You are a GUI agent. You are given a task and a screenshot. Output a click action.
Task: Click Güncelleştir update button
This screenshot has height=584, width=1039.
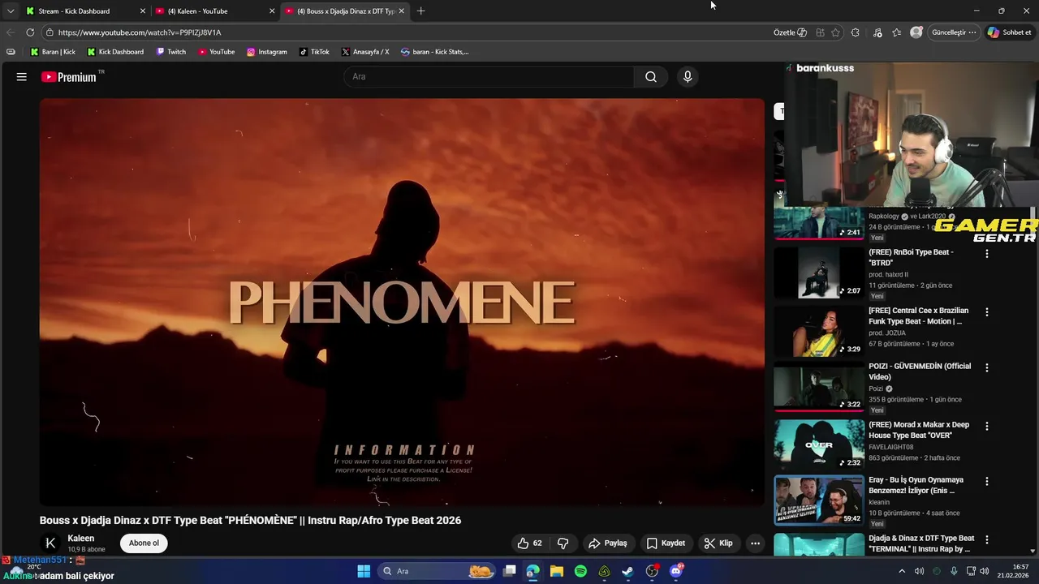click(x=953, y=32)
